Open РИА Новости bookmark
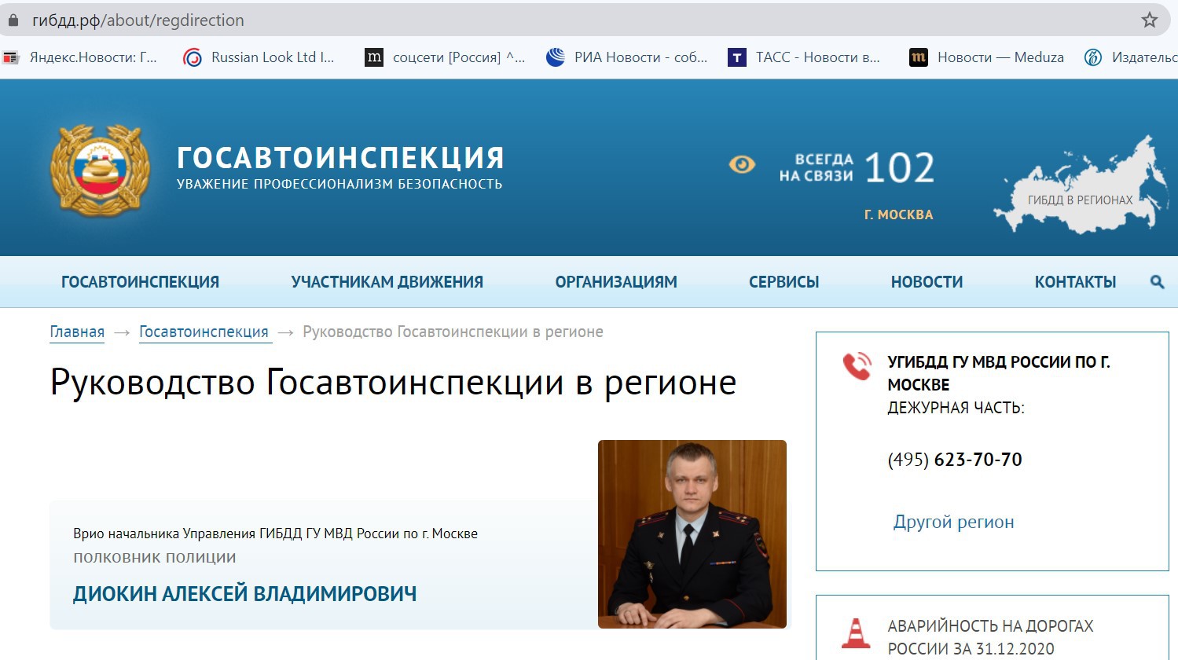Screen dimensions: 1178x660 [627, 57]
